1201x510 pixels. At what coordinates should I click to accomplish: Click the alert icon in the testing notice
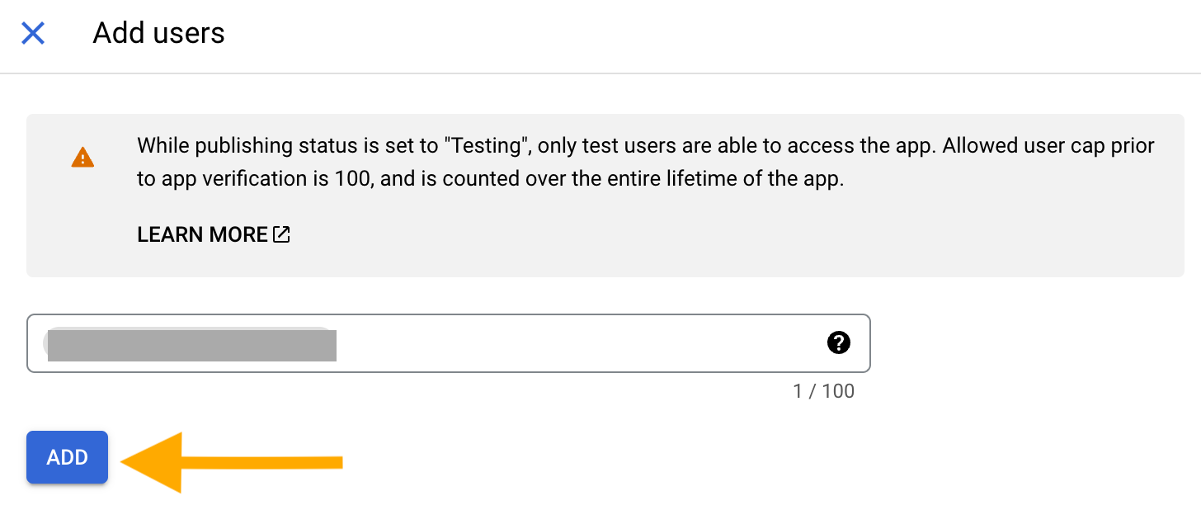[82, 157]
